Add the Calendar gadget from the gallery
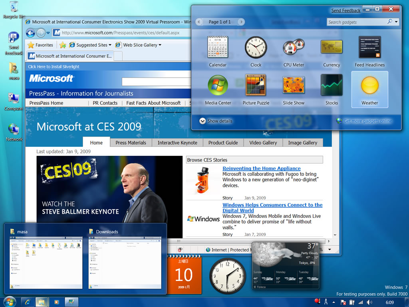The image size is (409, 307). [218, 52]
